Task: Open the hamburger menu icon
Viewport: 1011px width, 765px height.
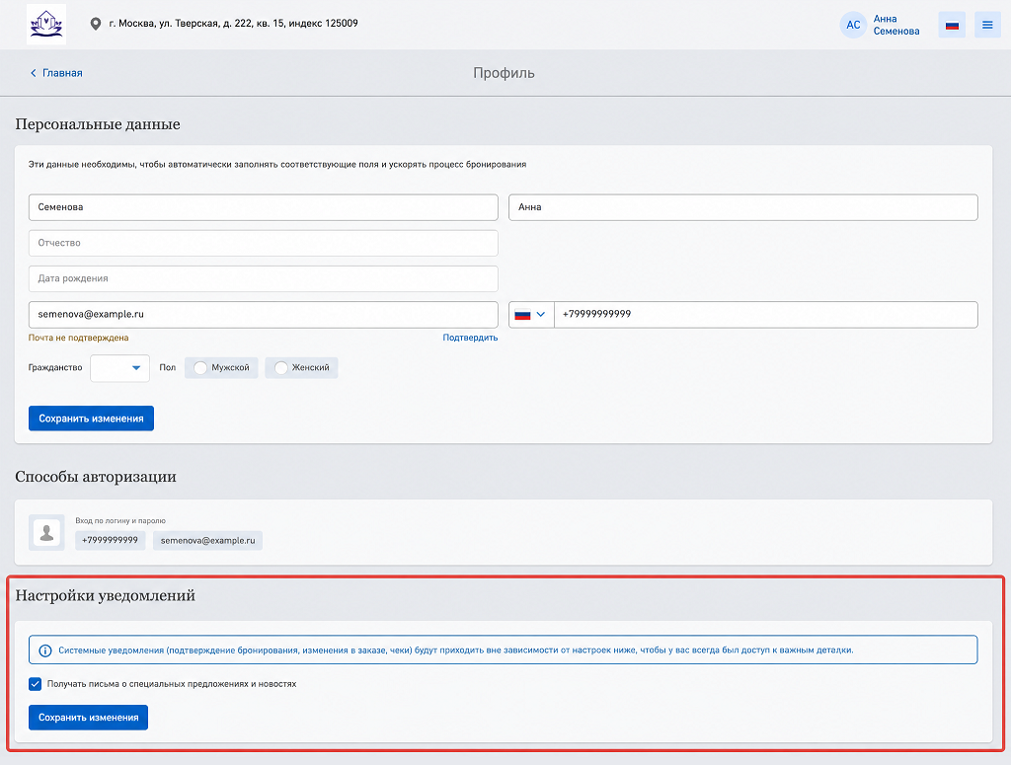Action: (x=987, y=25)
